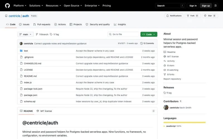
Task: Open LICENSE file
Action: coord(28,70)
